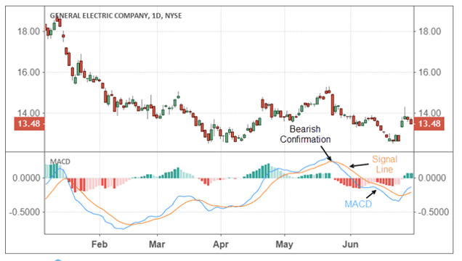The width and height of the screenshot is (462, 261).
Task: Click the 14.00 label on right price axis
Action: (429, 112)
